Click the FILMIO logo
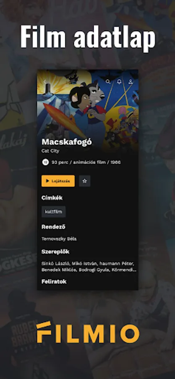 click(88, 332)
